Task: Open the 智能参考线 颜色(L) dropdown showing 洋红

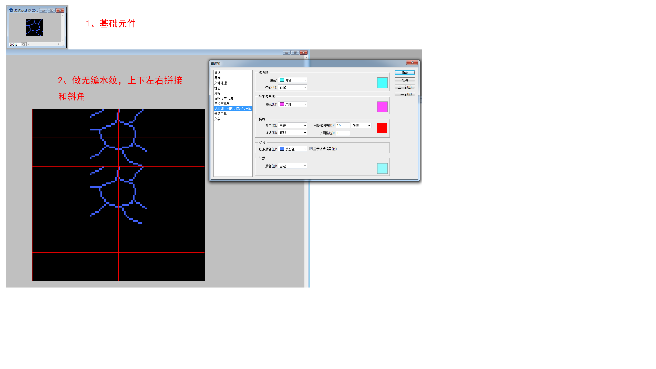Action: point(293,104)
